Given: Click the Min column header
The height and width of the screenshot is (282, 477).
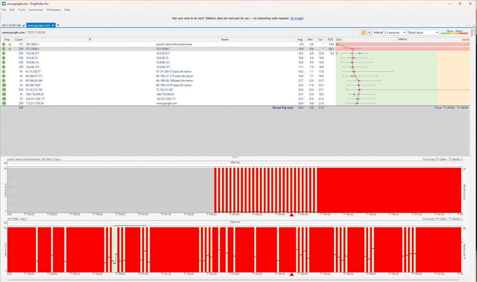Looking at the screenshot, I should point(310,40).
